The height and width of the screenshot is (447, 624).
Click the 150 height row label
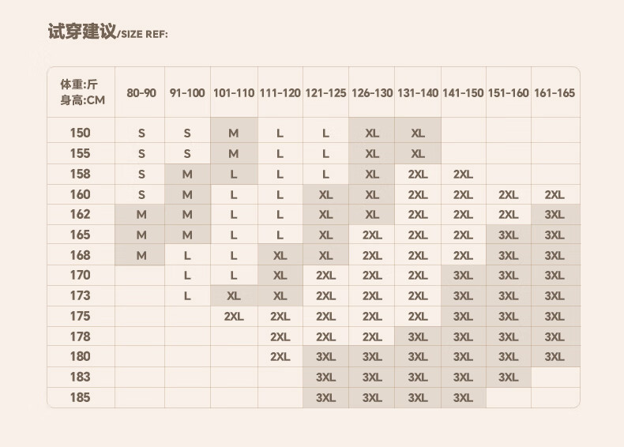coord(81,133)
